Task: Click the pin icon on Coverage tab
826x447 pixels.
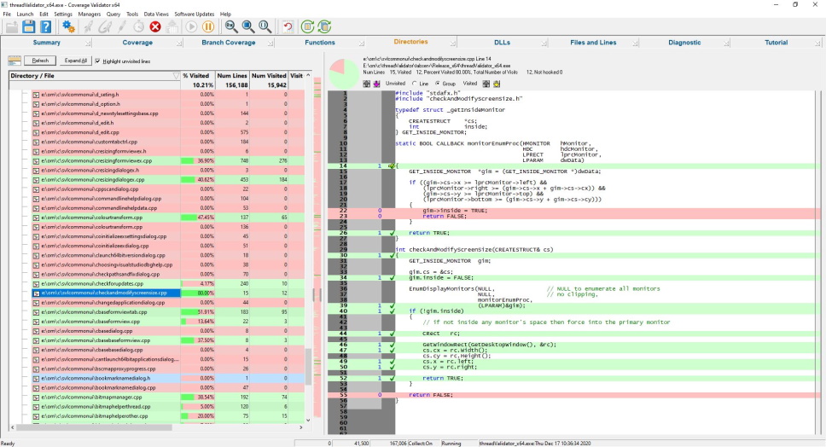Action: pyautogui.click(x=179, y=44)
